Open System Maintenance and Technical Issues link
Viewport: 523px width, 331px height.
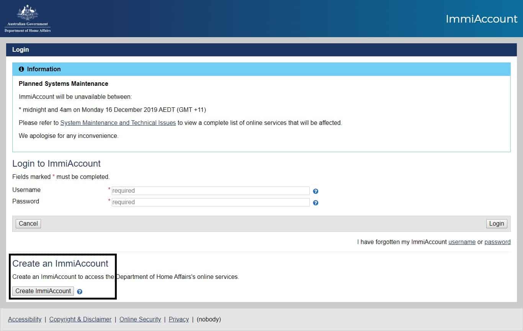click(x=118, y=123)
